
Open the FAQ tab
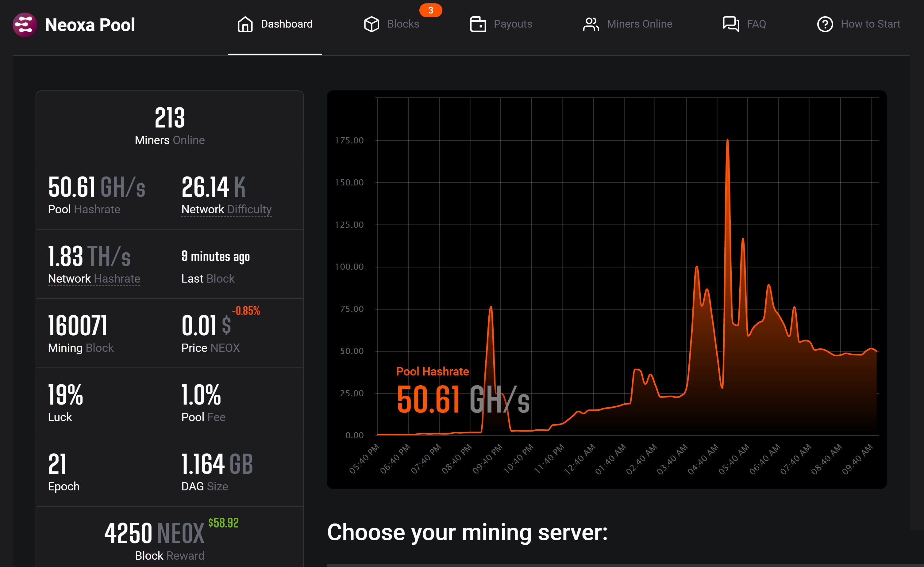coord(756,25)
